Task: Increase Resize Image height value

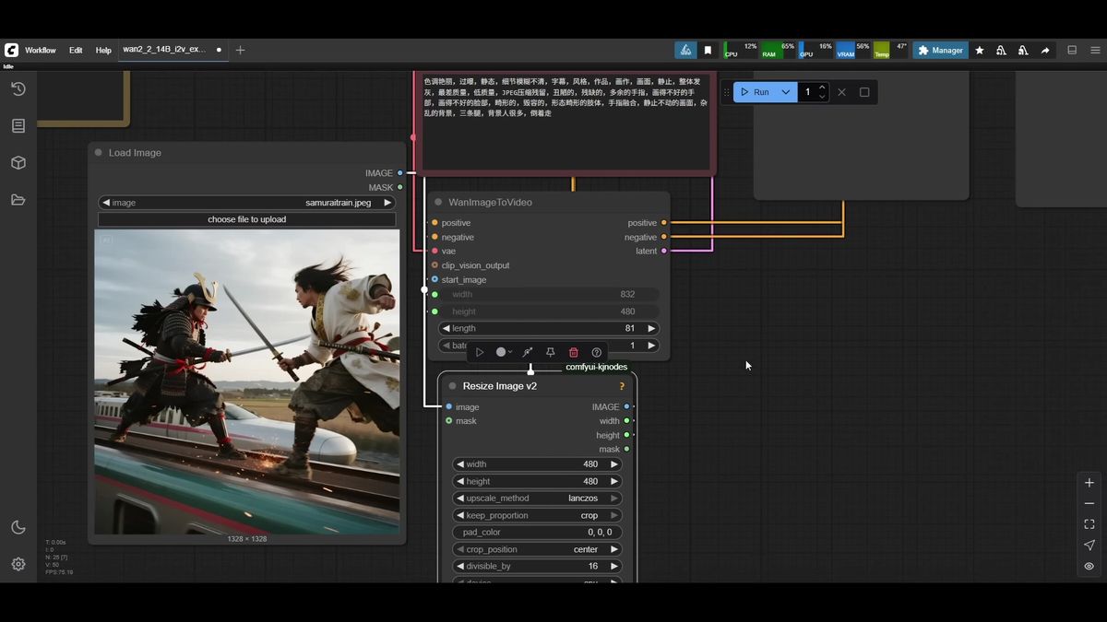Action: coord(614,481)
